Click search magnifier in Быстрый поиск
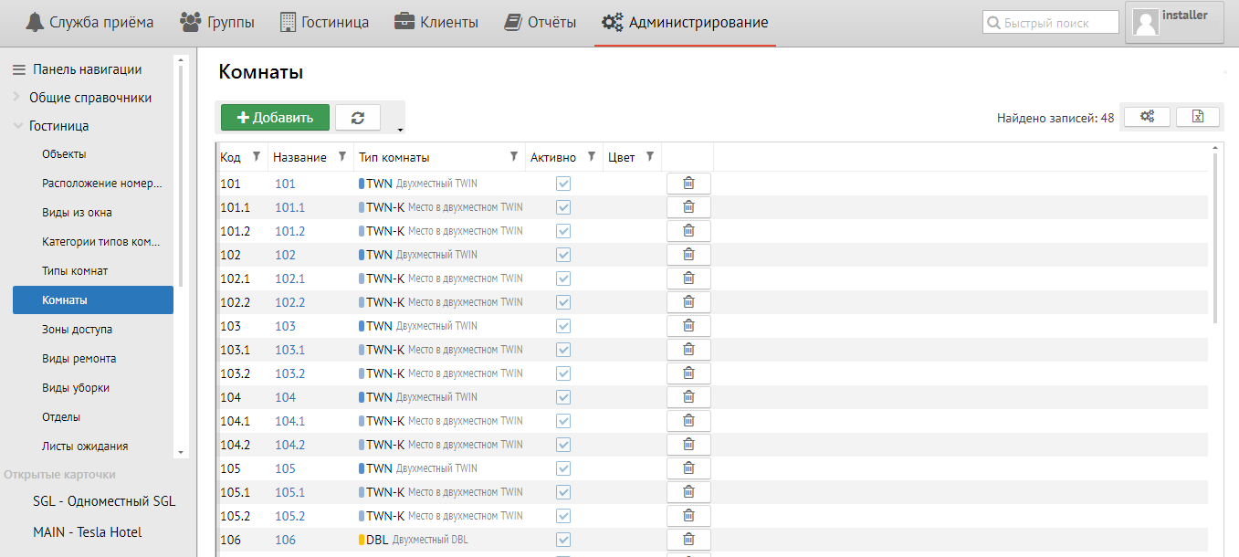 click(x=993, y=23)
